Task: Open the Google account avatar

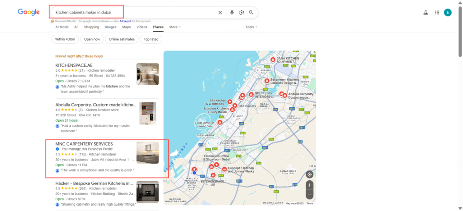Action: click(x=448, y=13)
